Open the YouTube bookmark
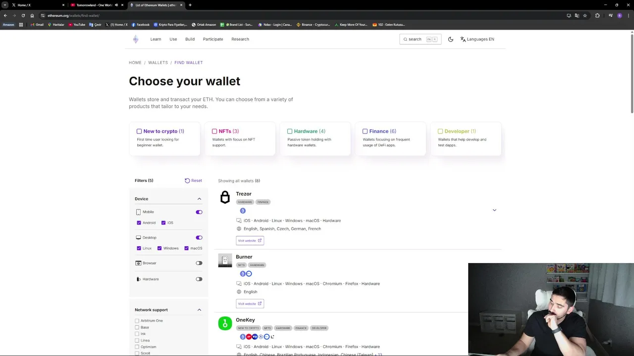Viewport: 634px width, 356px height. pos(77,25)
